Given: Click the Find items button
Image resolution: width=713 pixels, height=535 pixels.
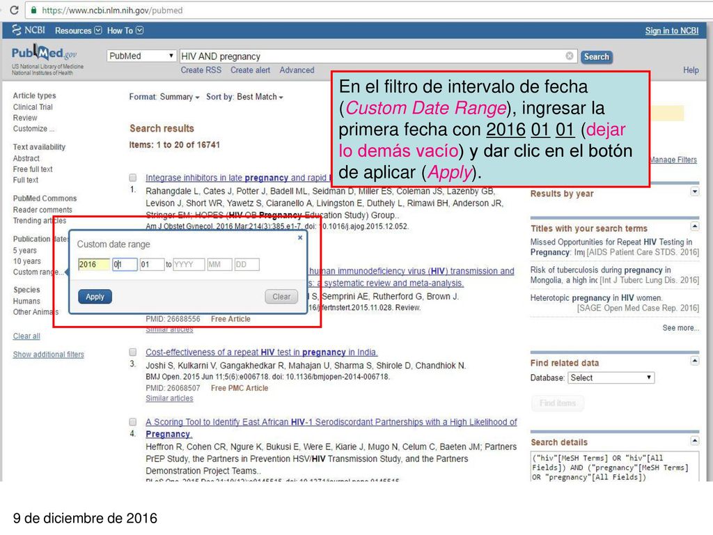Looking at the screenshot, I should point(558,403).
